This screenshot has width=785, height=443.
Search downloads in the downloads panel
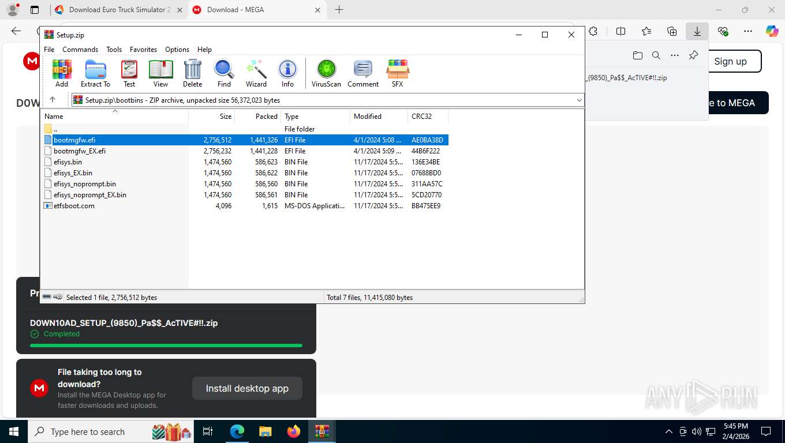pos(656,55)
